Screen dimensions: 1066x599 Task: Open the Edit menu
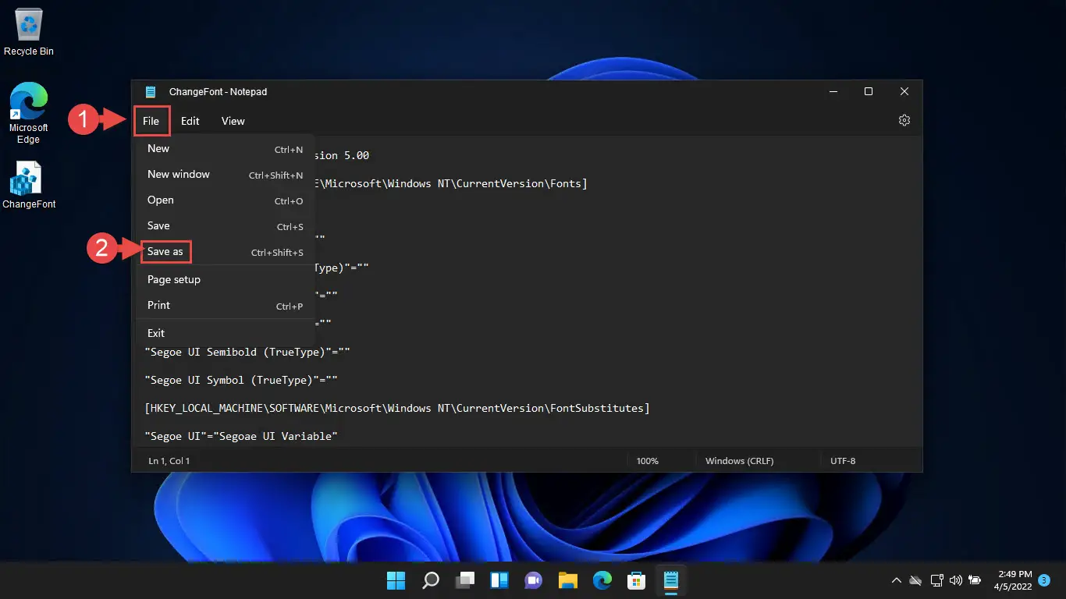click(190, 121)
